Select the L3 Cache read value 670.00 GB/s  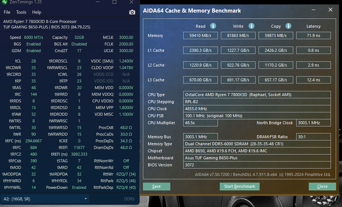click(x=201, y=80)
